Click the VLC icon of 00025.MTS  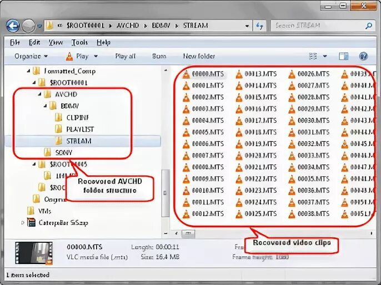(239, 213)
